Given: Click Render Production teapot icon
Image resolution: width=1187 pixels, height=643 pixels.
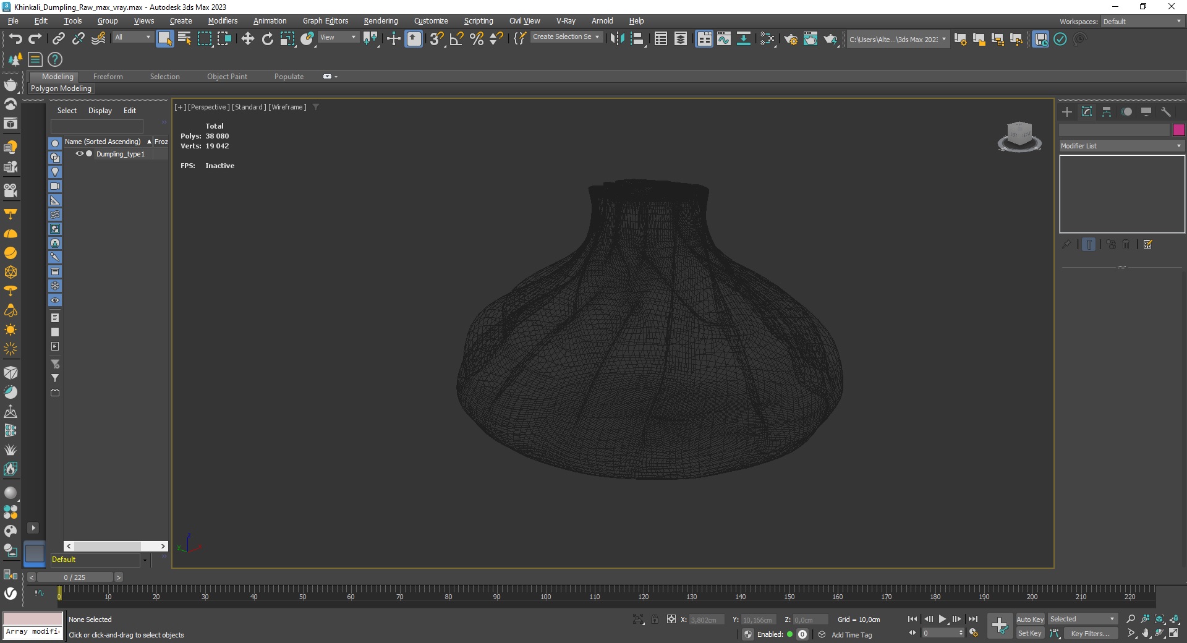Looking at the screenshot, I should pyautogui.click(x=830, y=39).
